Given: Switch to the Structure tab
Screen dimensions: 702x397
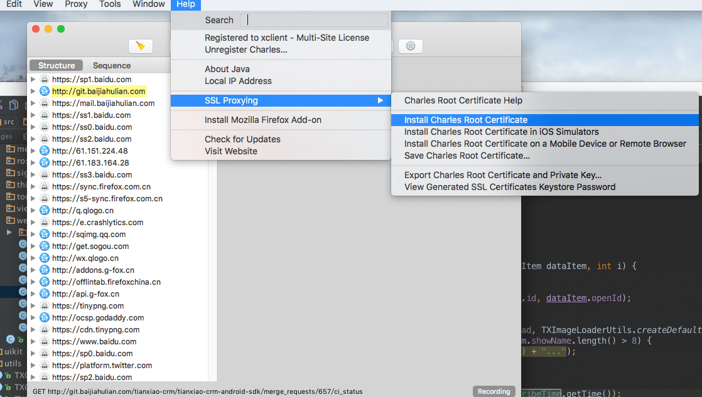Looking at the screenshot, I should (57, 65).
